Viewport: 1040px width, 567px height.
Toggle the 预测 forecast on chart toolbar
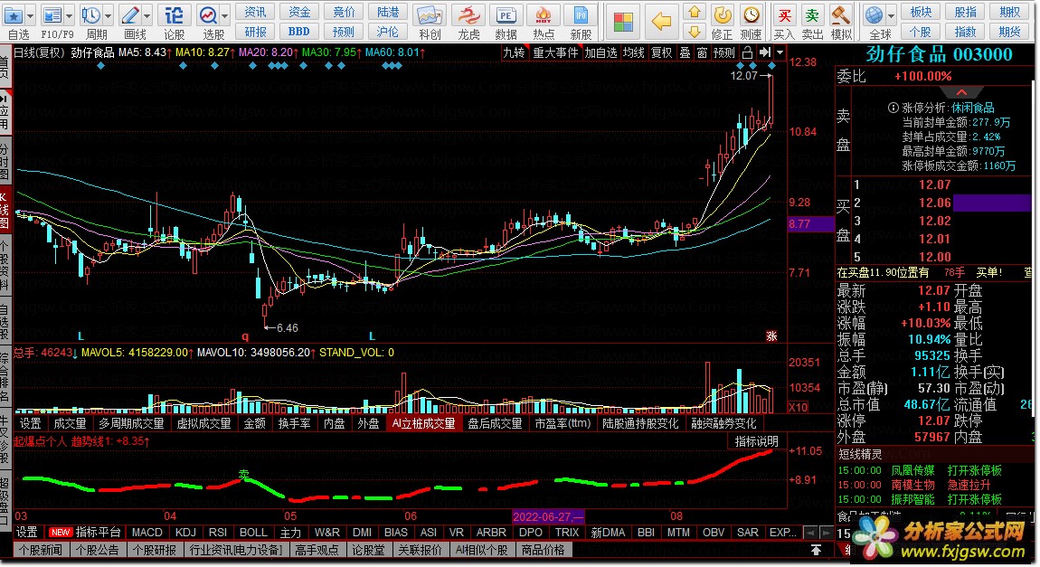tap(723, 53)
